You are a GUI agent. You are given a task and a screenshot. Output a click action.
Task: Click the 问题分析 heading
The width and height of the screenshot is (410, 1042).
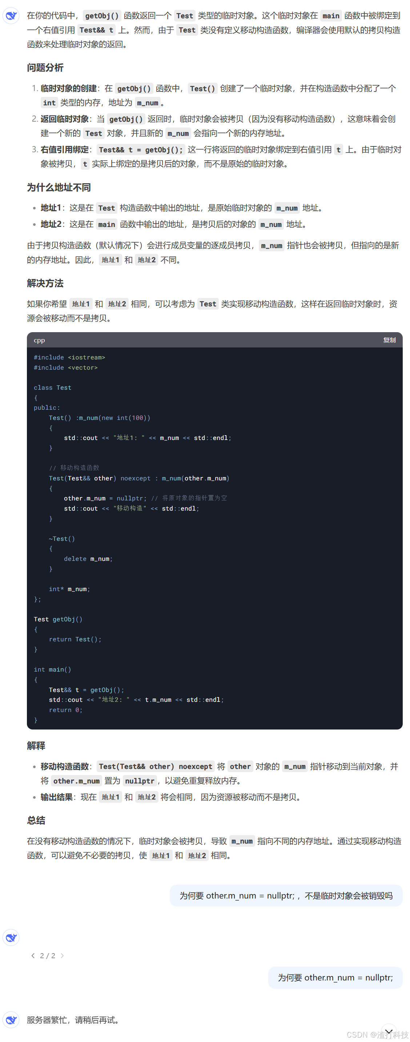45,67
